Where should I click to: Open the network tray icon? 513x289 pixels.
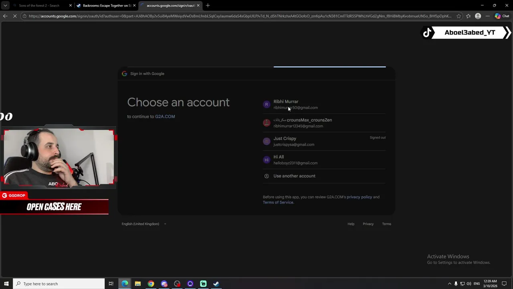click(x=462, y=284)
